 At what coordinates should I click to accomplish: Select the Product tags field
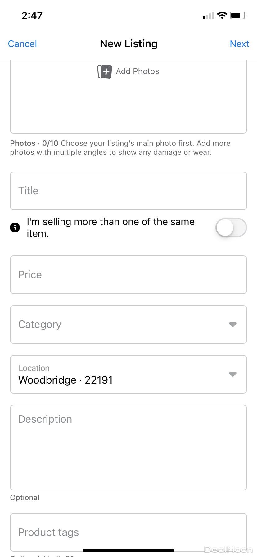point(128,532)
